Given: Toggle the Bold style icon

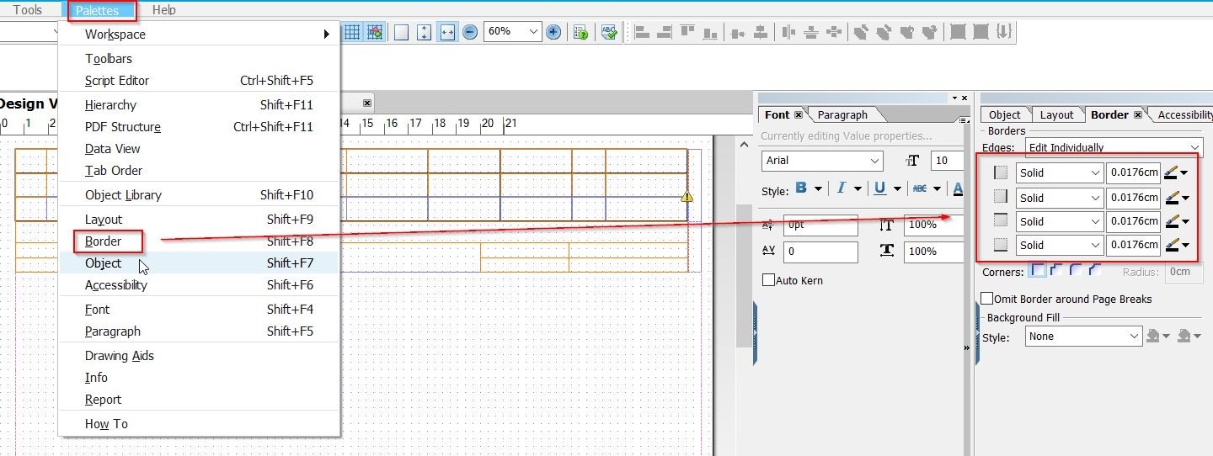Looking at the screenshot, I should [801, 188].
